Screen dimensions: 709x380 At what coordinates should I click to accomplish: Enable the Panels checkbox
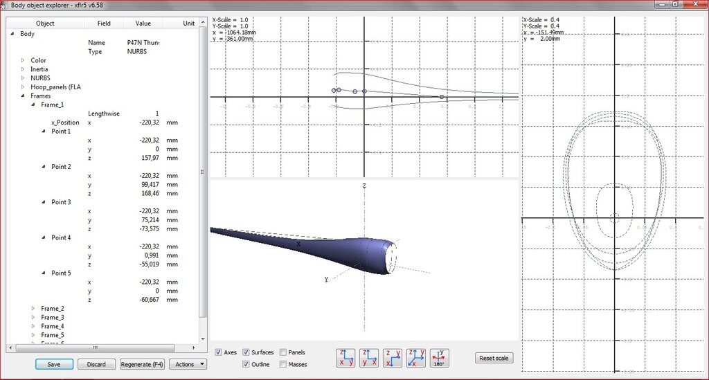[283, 352]
